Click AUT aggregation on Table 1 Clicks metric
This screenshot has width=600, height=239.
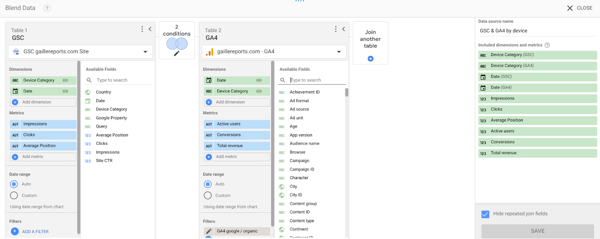(15, 135)
